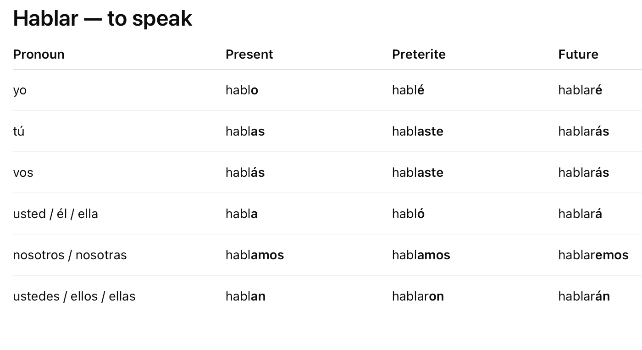
Task: Click the 'vos' pronoun cell
Action: coord(23,173)
